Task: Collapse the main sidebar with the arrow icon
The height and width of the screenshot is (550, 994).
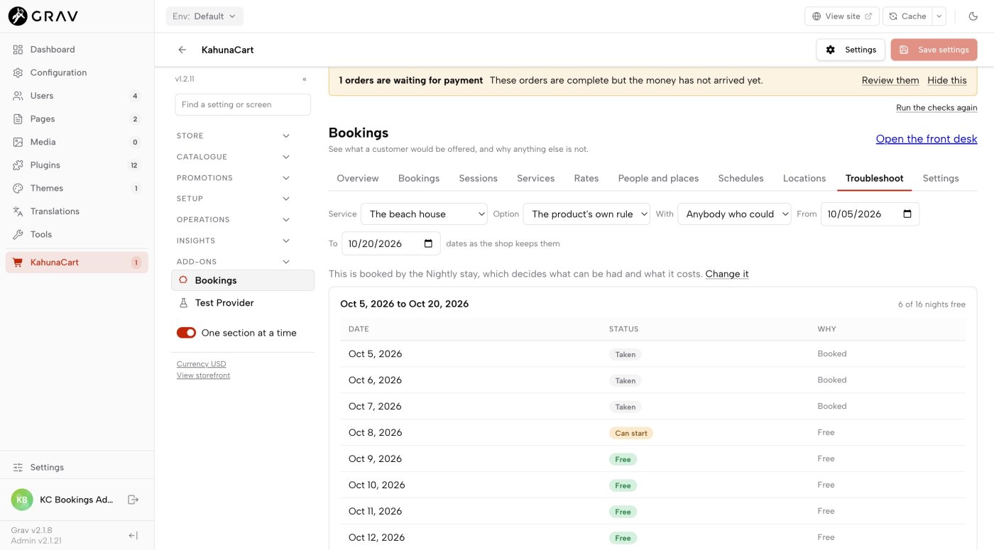Action: (x=133, y=535)
